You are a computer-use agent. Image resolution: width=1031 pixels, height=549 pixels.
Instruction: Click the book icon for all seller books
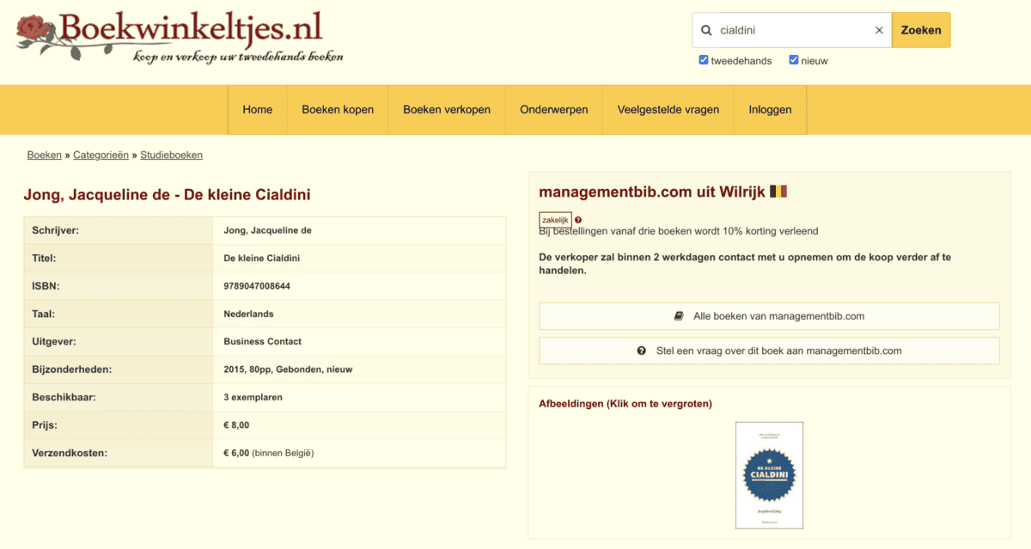[x=680, y=316]
